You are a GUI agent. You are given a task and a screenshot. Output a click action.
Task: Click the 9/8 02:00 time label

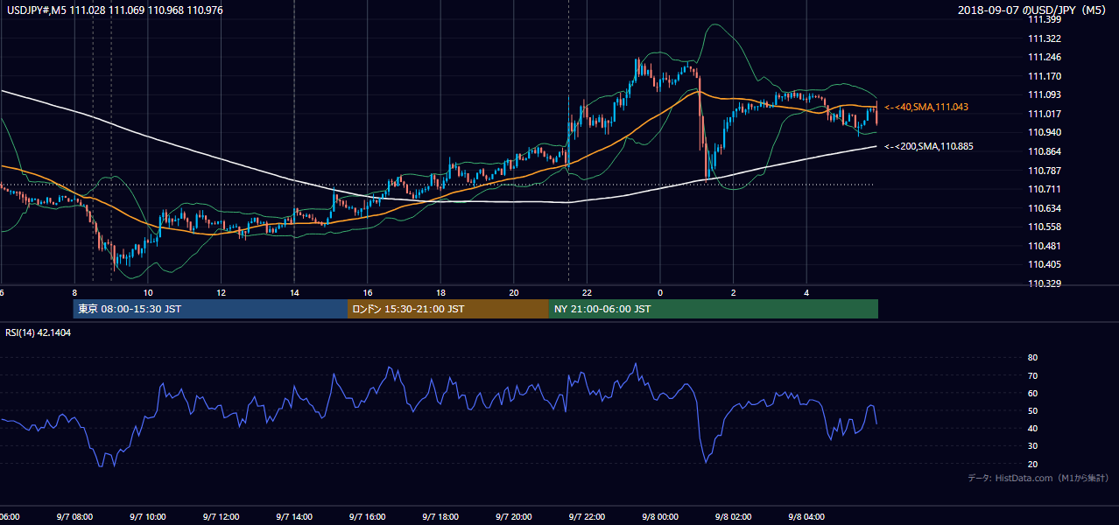[x=733, y=516]
